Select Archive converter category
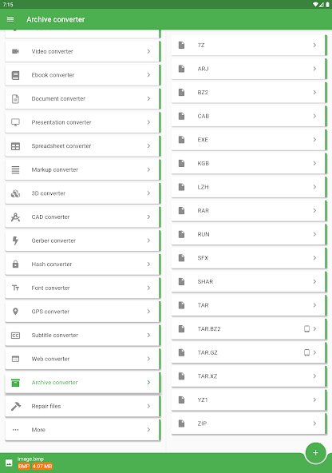This screenshot has width=332, height=473. (82, 383)
